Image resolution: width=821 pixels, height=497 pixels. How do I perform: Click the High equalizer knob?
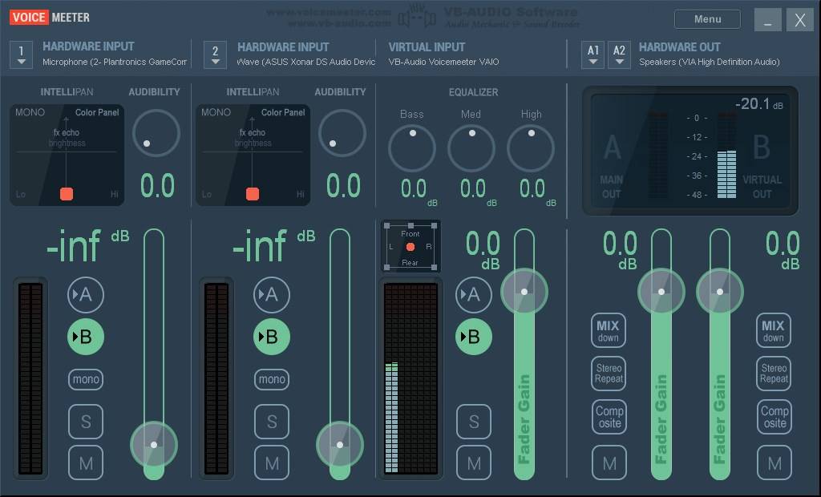point(531,148)
